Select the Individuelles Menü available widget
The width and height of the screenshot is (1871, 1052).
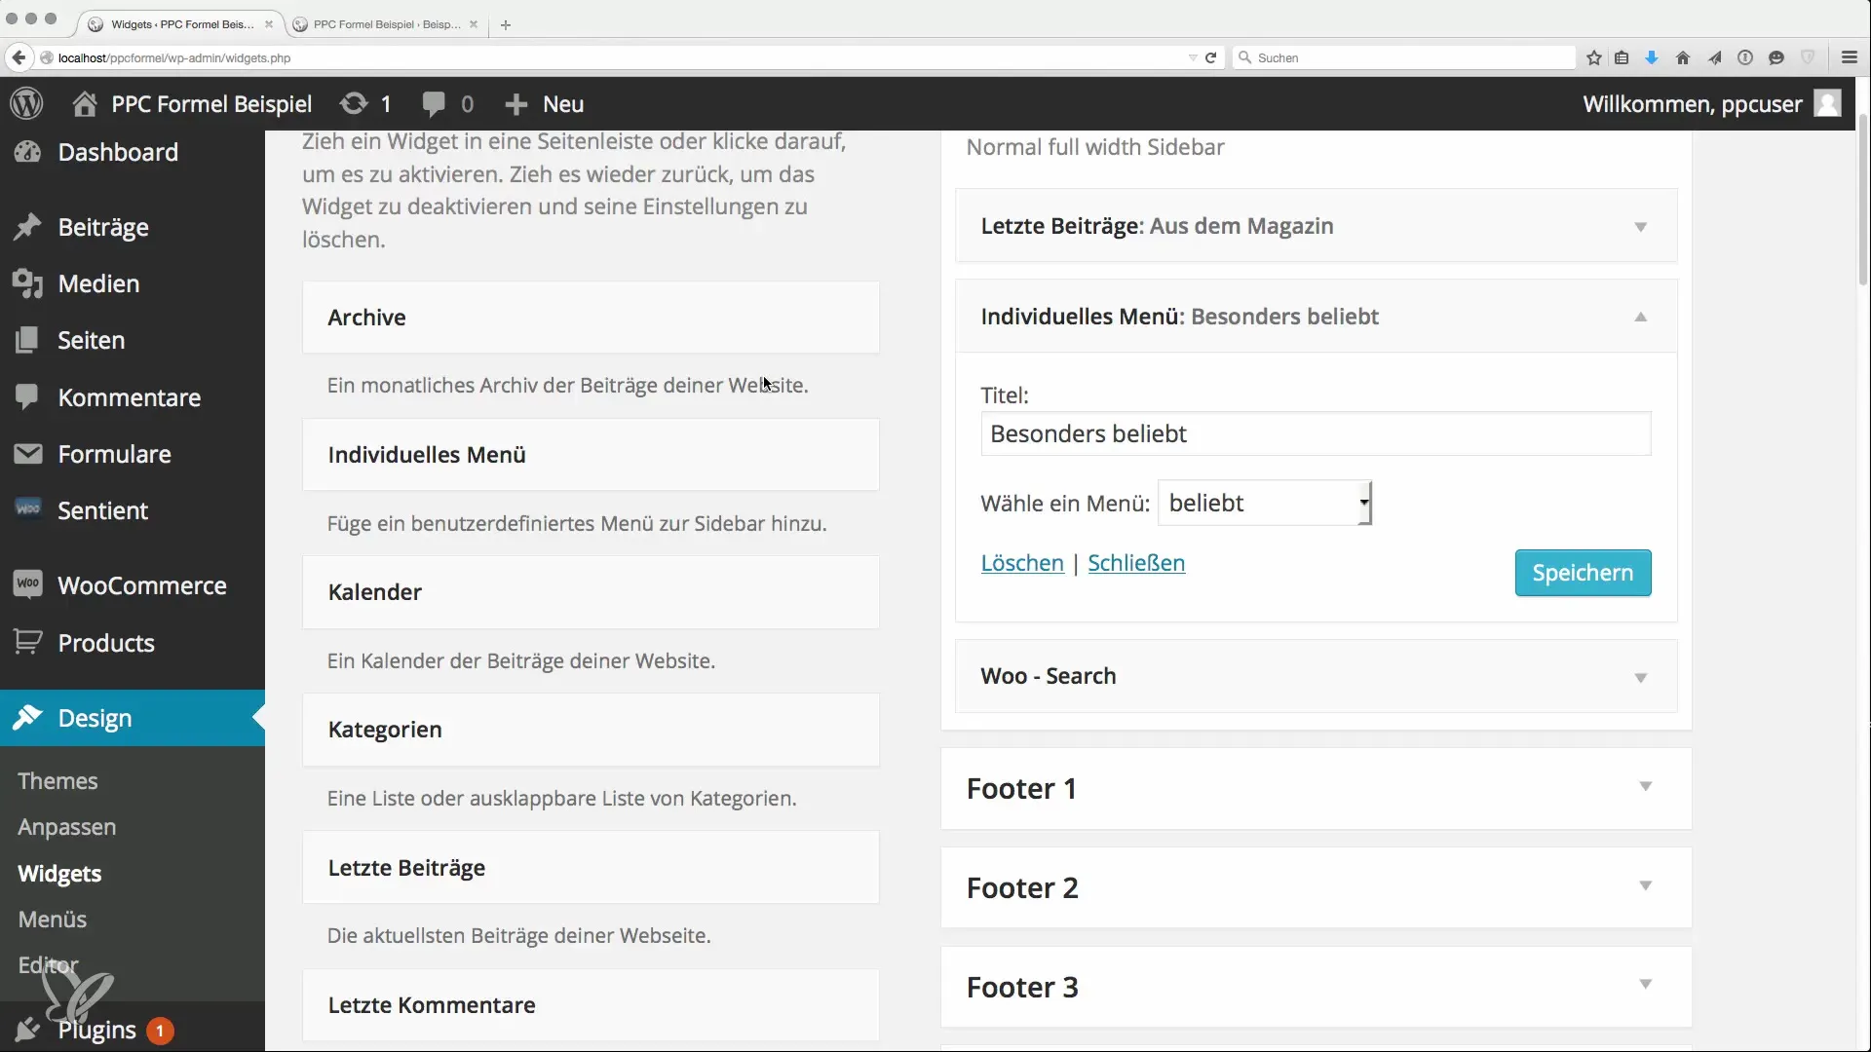591,455
